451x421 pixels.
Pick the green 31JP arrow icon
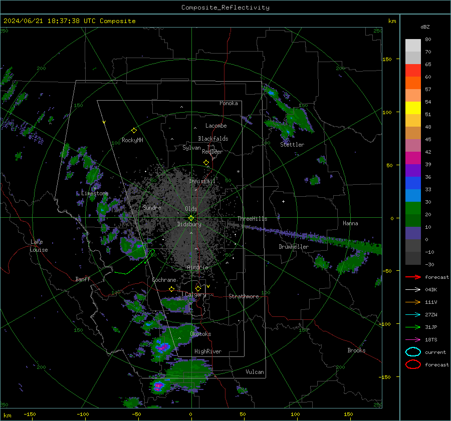pyautogui.click(x=413, y=327)
